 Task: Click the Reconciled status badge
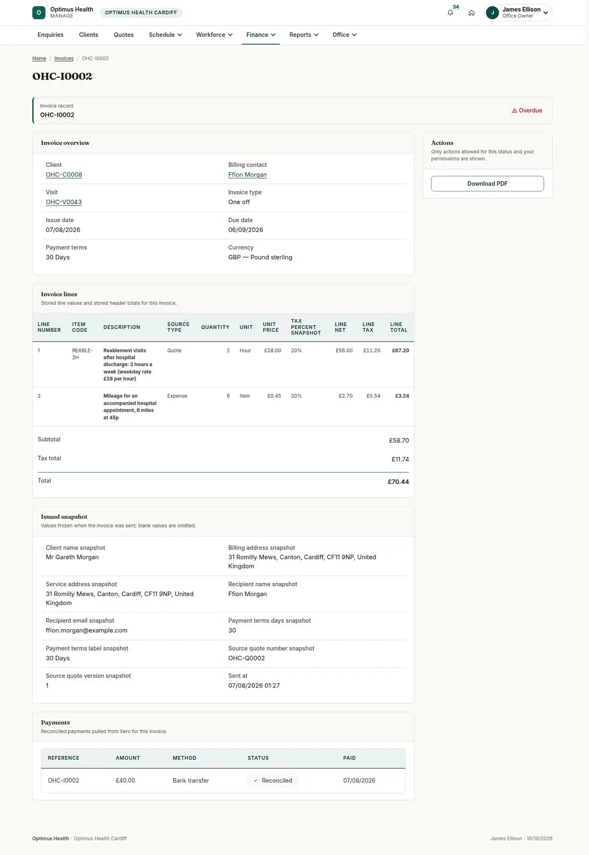(x=272, y=780)
